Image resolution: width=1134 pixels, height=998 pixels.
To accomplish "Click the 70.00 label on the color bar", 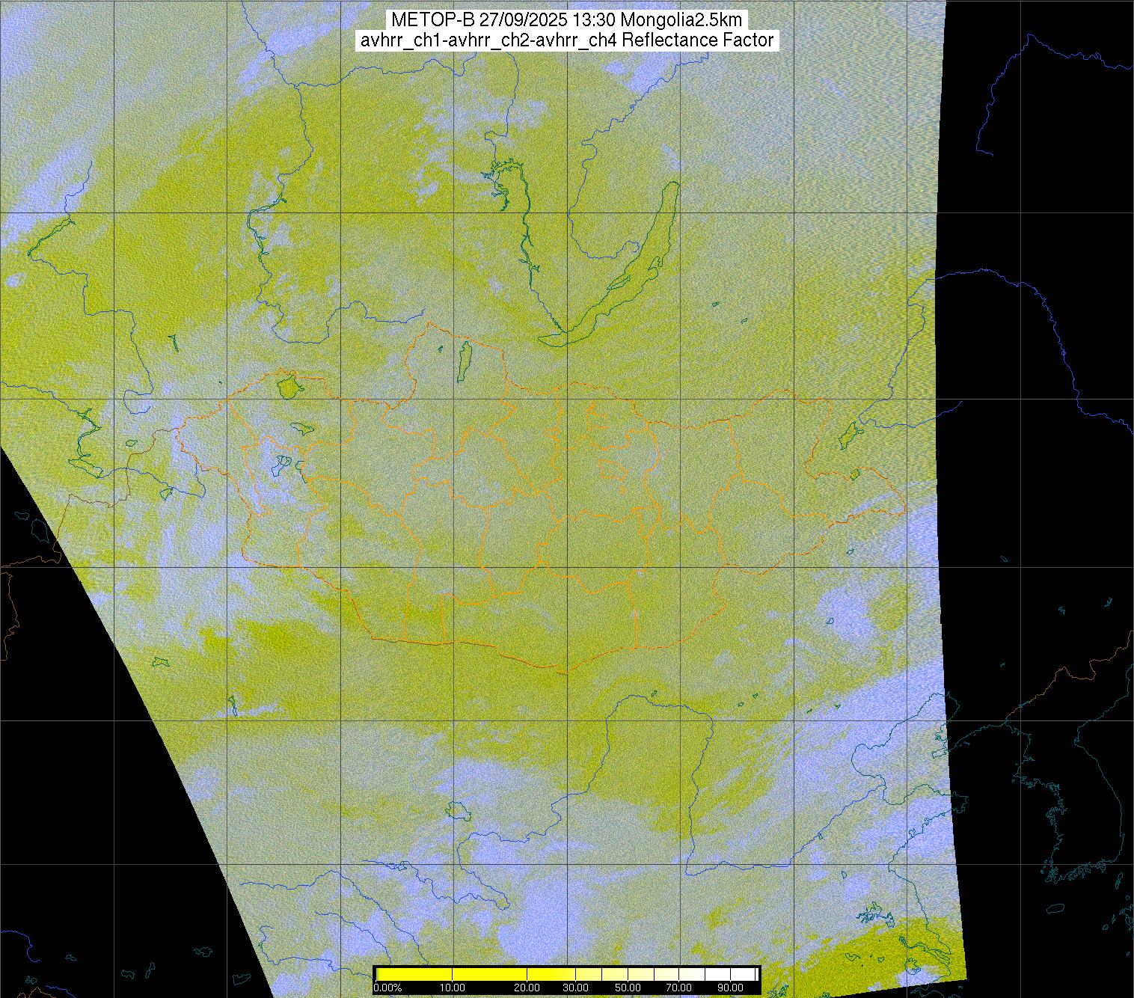I will (x=679, y=988).
